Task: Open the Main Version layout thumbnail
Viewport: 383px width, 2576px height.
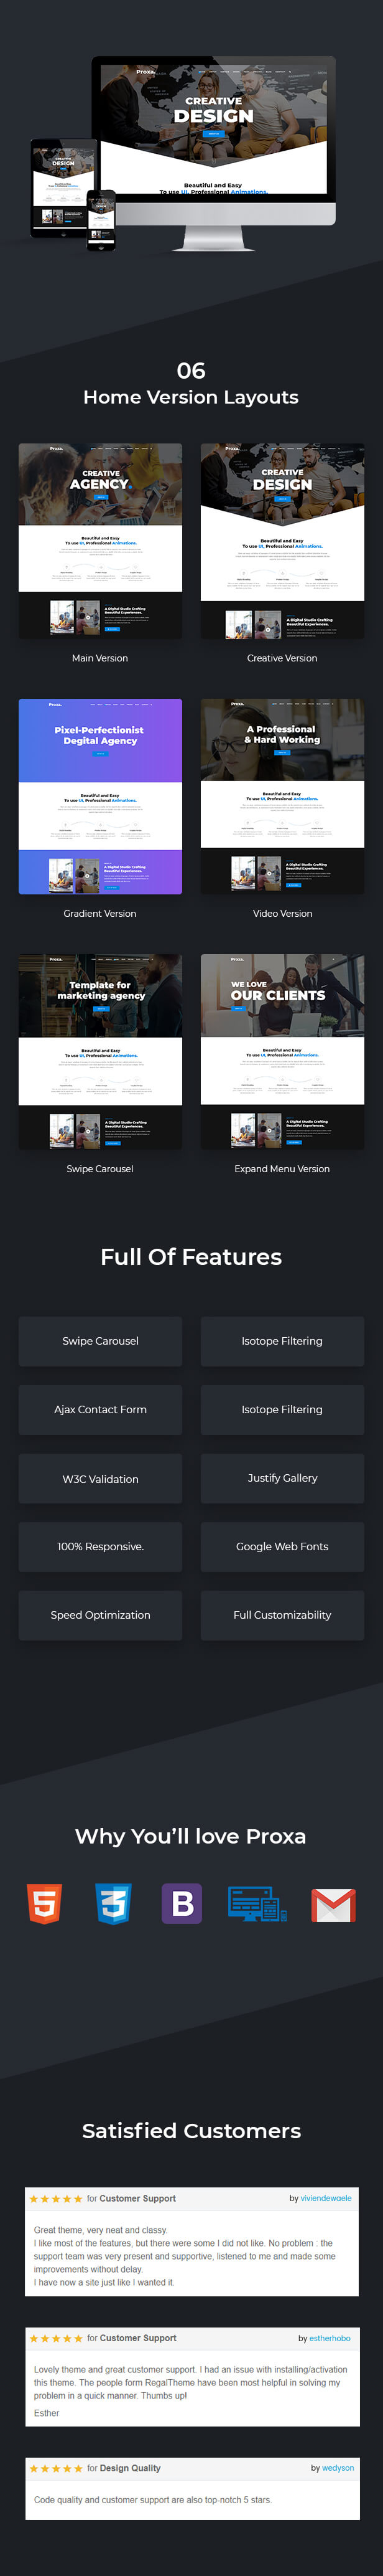Action: pos(101,541)
